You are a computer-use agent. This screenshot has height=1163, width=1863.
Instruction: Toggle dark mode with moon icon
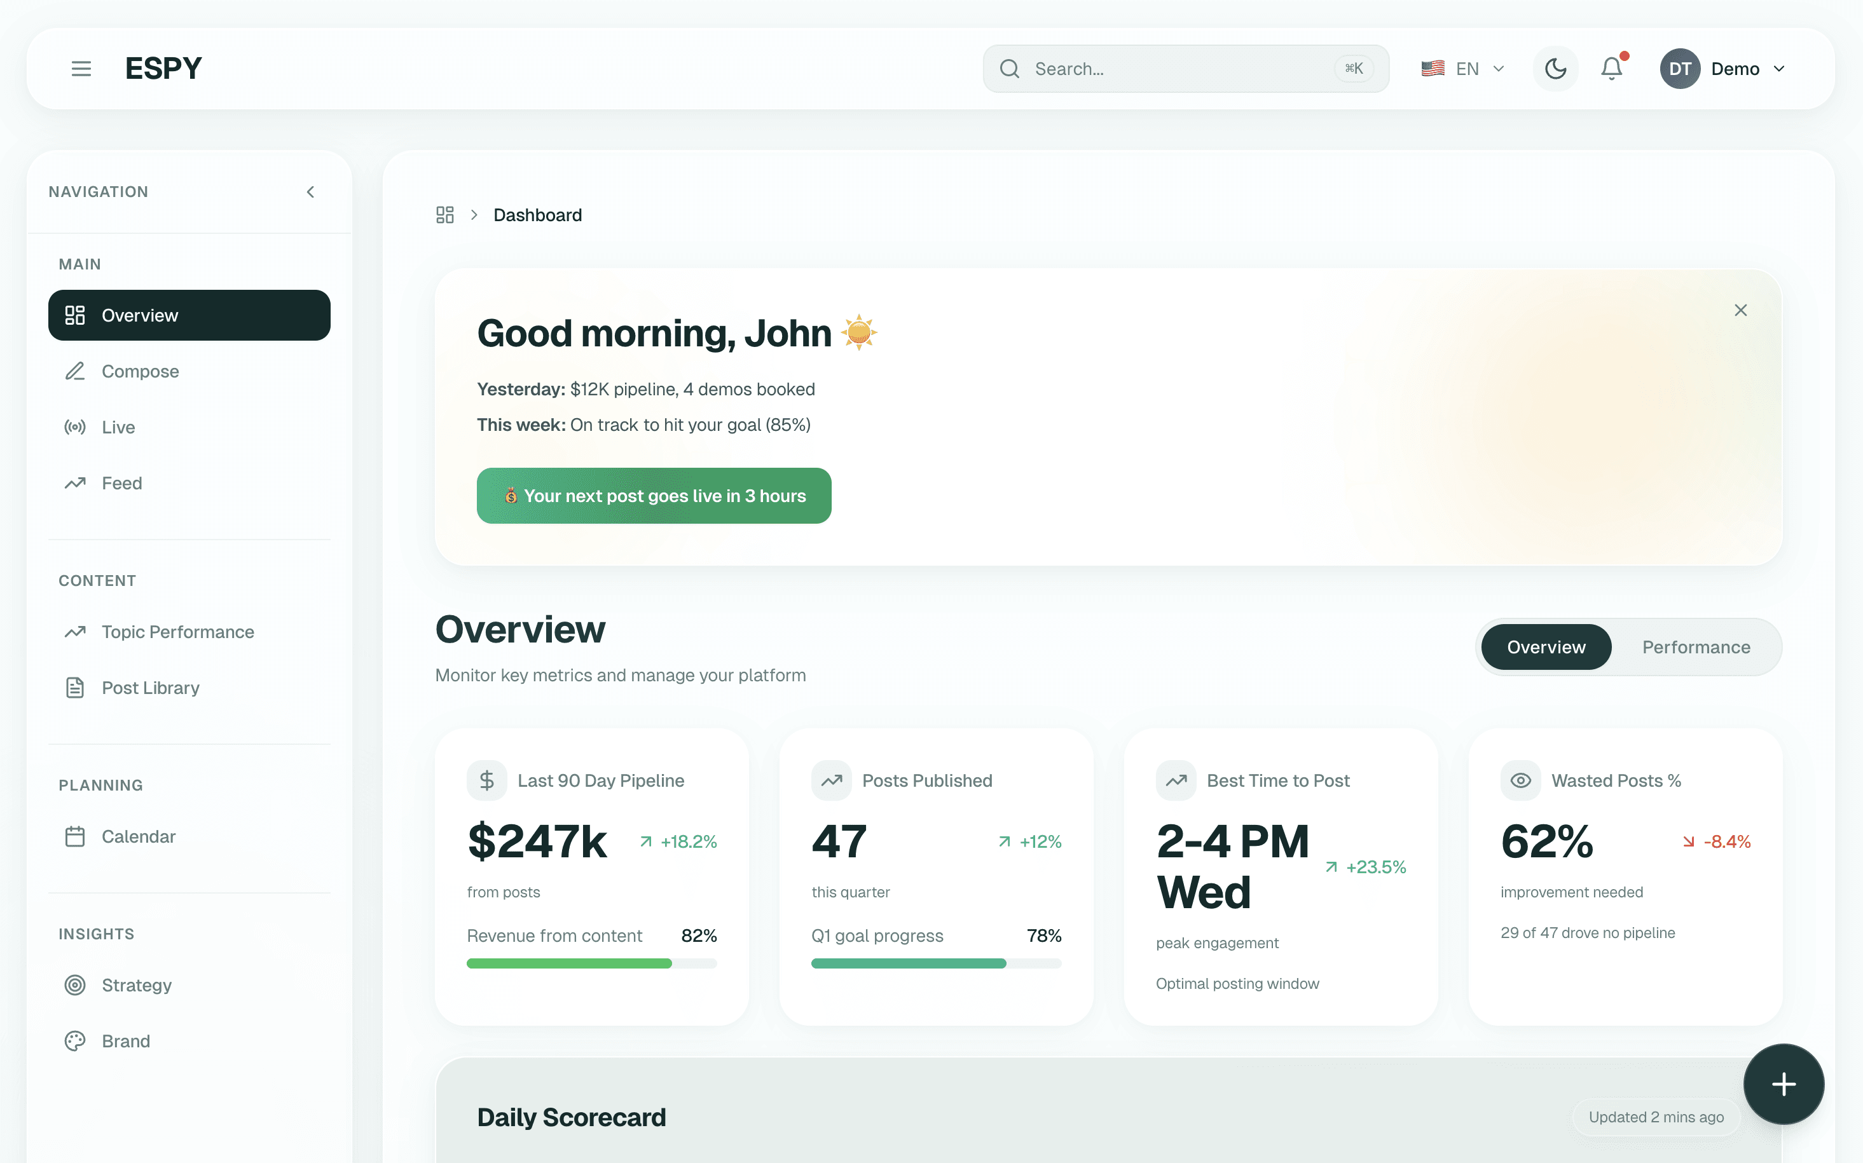(x=1555, y=69)
